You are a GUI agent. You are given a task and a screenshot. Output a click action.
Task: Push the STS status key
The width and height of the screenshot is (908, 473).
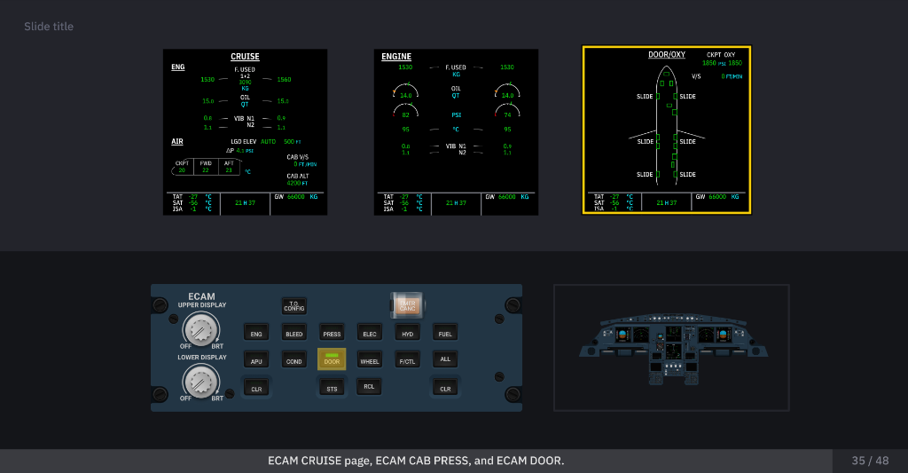point(332,389)
